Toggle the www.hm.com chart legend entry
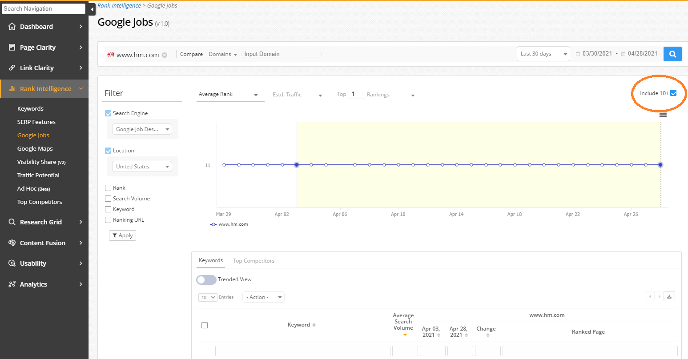The width and height of the screenshot is (688, 359). pyautogui.click(x=229, y=224)
